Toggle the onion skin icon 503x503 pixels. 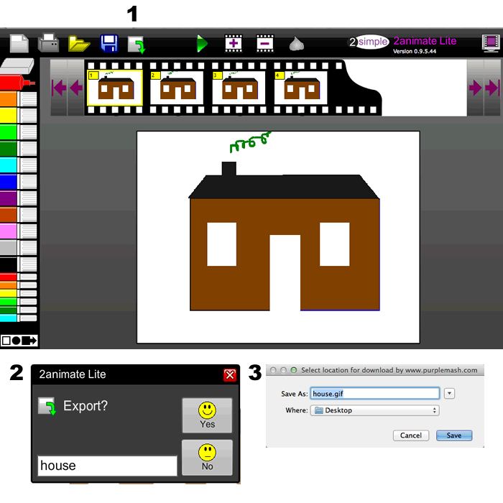point(296,44)
